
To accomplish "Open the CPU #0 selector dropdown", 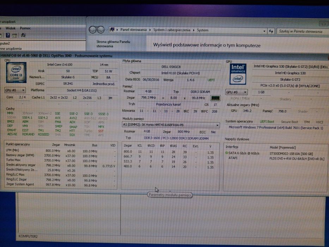I will 15,90.
